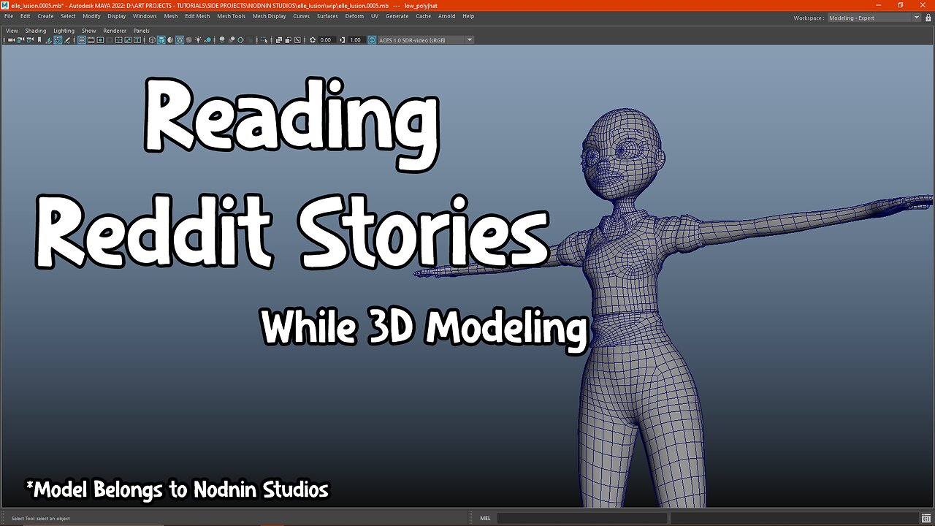Open the File menu

(9, 16)
